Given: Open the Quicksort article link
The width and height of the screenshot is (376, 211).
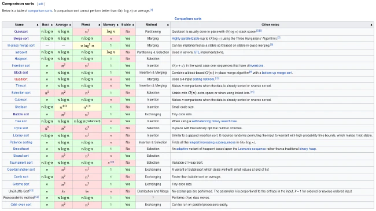Looking at the screenshot, I should click(21, 32).
